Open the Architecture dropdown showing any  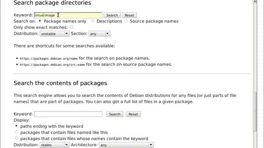pos(126,145)
